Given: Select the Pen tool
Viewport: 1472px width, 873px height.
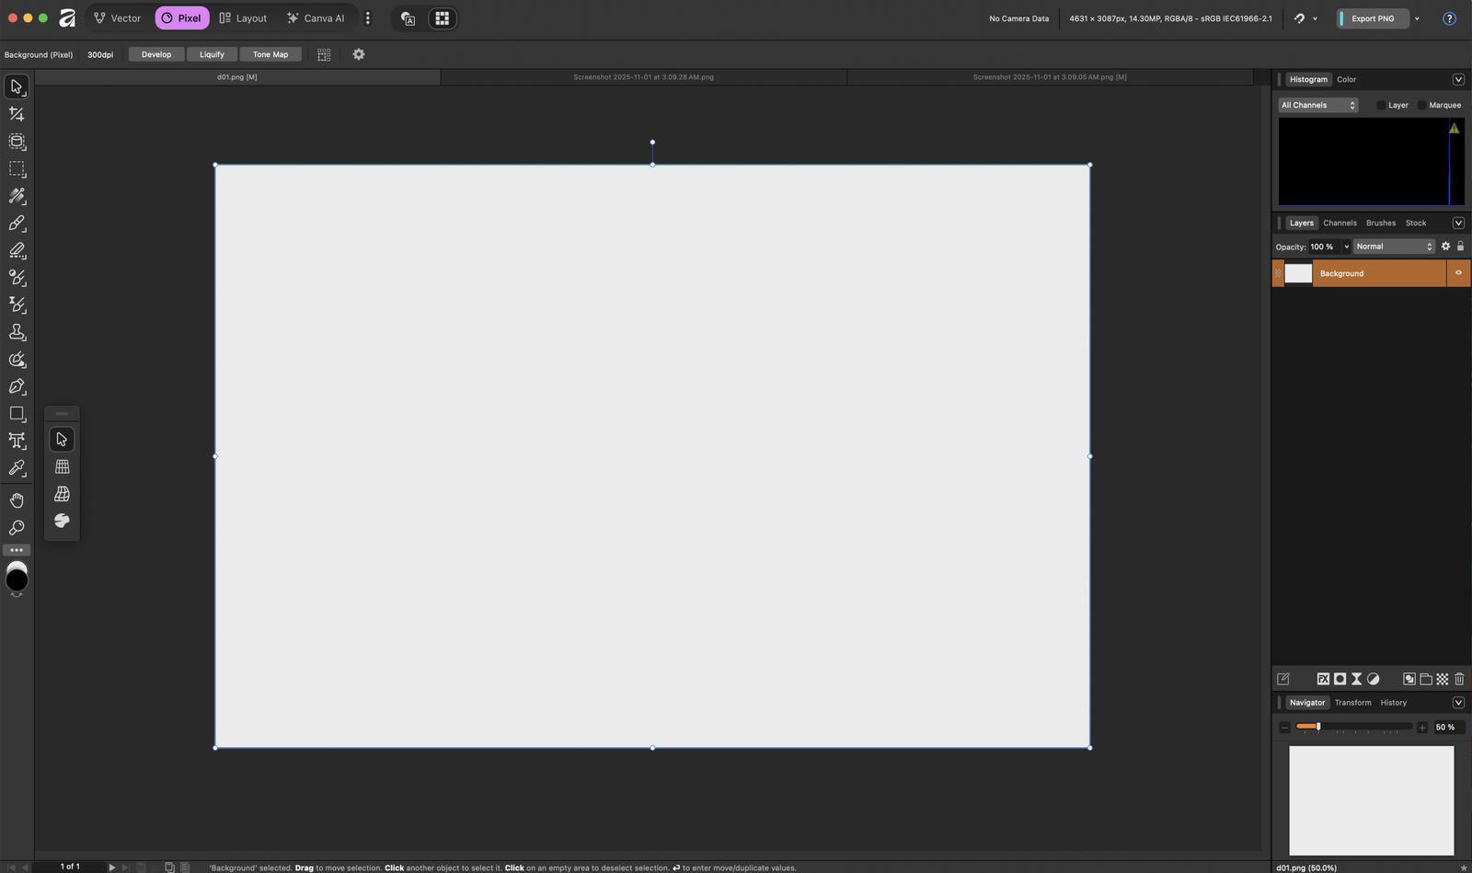Looking at the screenshot, I should (x=17, y=386).
